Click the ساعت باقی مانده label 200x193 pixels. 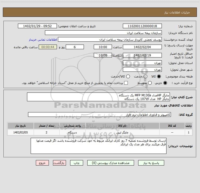tap(26, 47)
